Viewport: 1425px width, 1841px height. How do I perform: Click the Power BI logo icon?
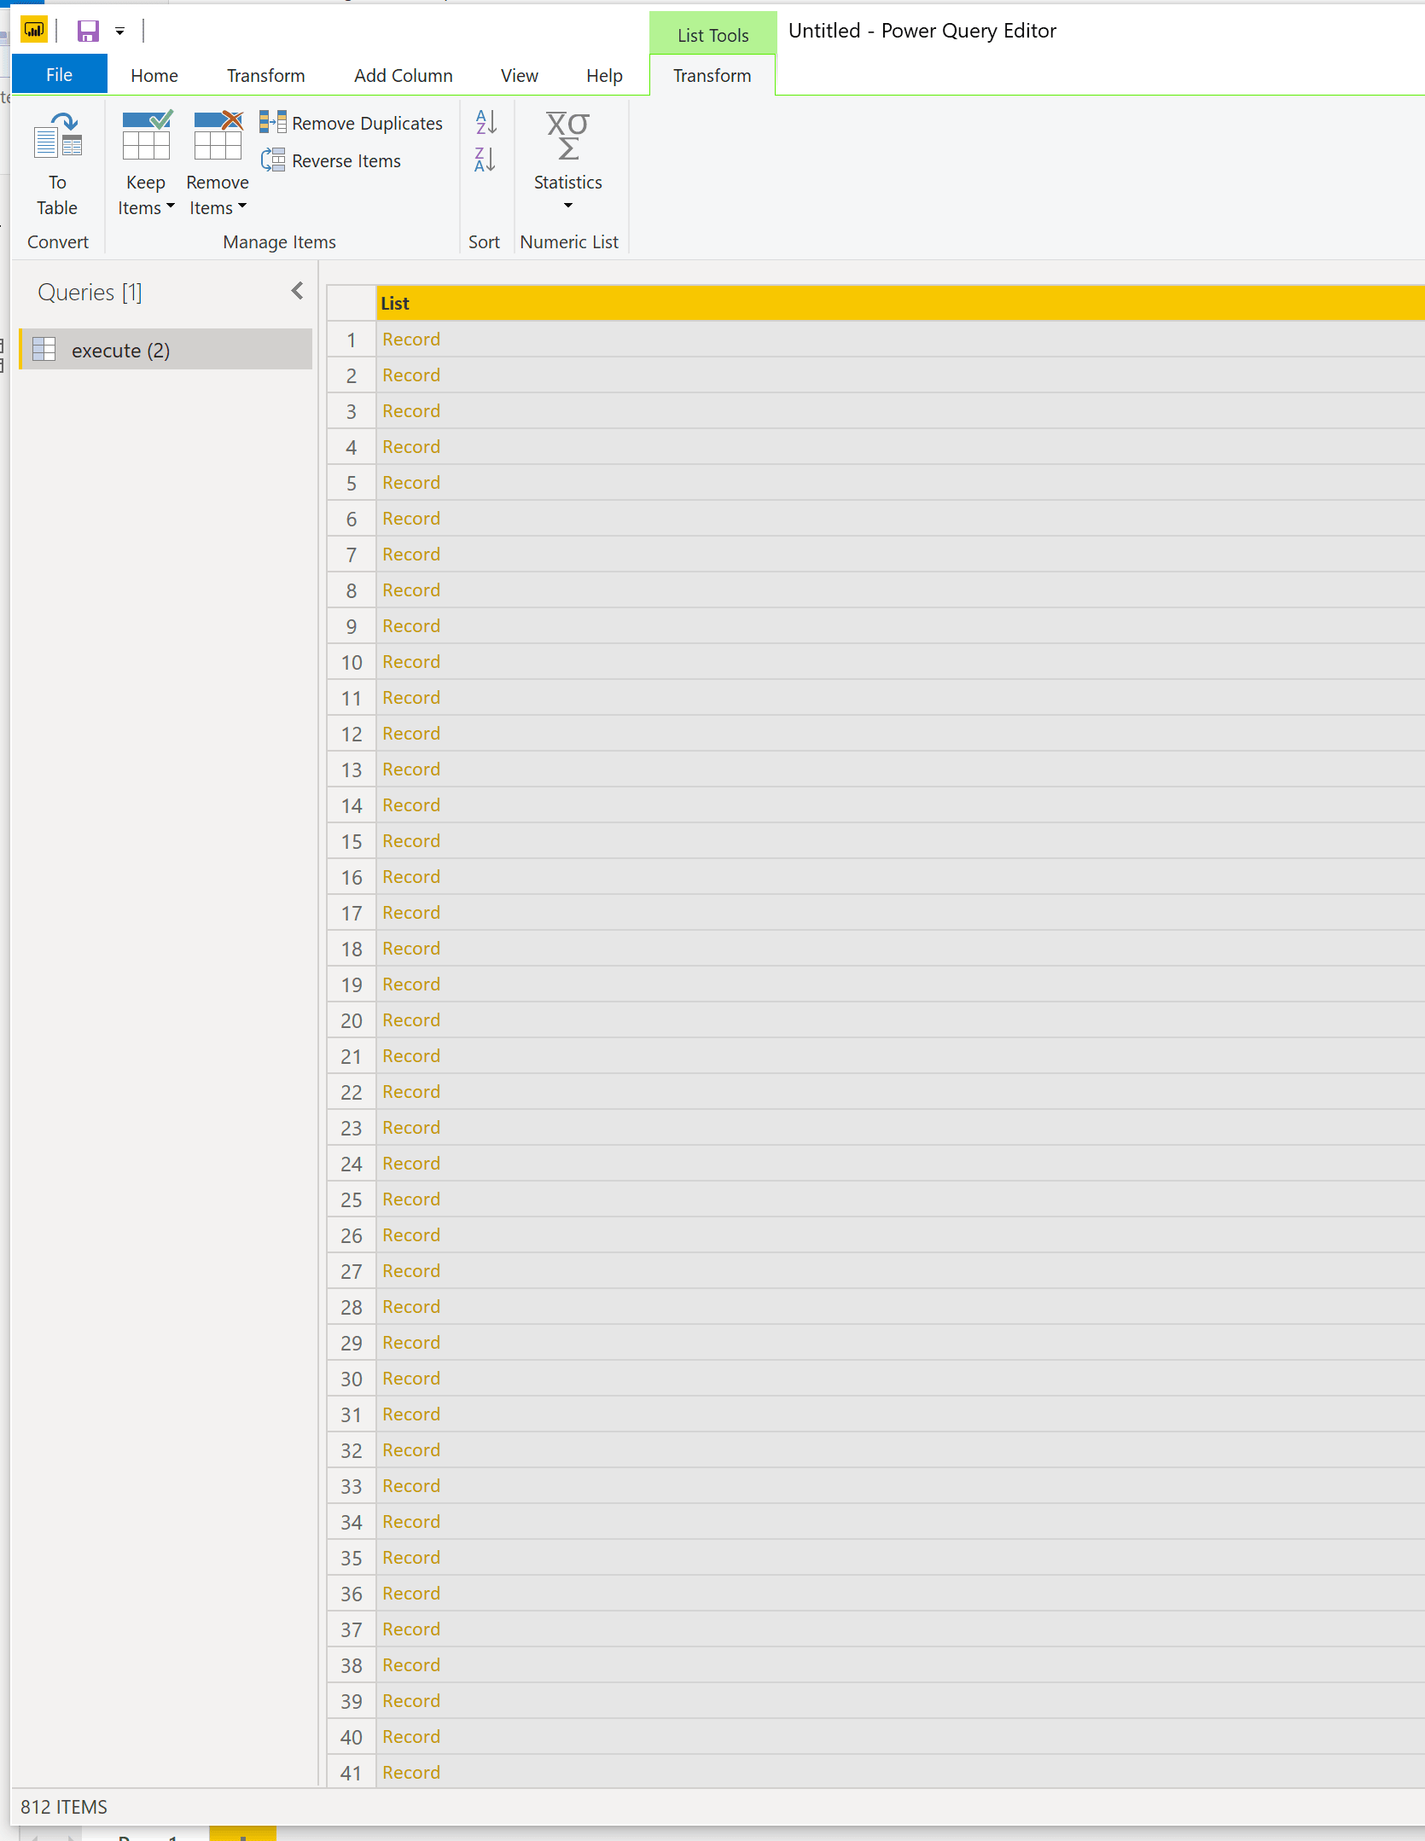click(34, 31)
